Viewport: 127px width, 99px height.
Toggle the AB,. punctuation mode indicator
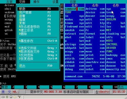pyautogui.click(x=16, y=92)
